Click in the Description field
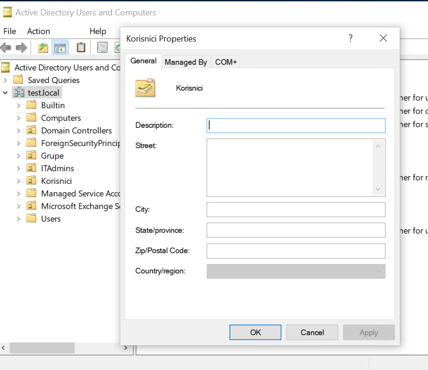 (x=296, y=126)
